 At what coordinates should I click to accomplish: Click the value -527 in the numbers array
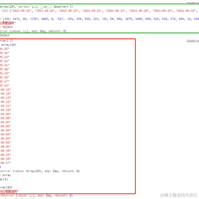(60, 19)
